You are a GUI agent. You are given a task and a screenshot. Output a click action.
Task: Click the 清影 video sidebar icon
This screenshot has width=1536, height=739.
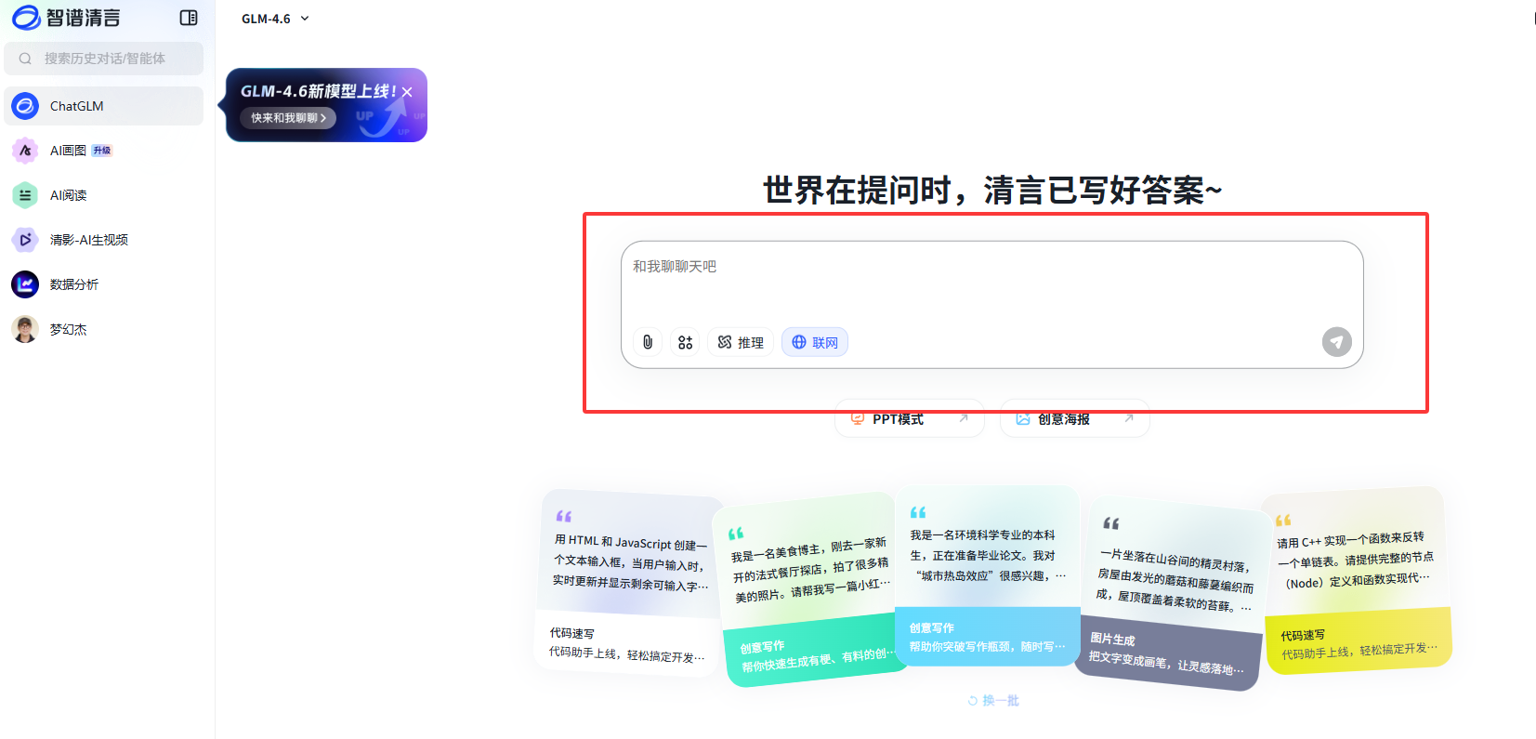(25, 240)
